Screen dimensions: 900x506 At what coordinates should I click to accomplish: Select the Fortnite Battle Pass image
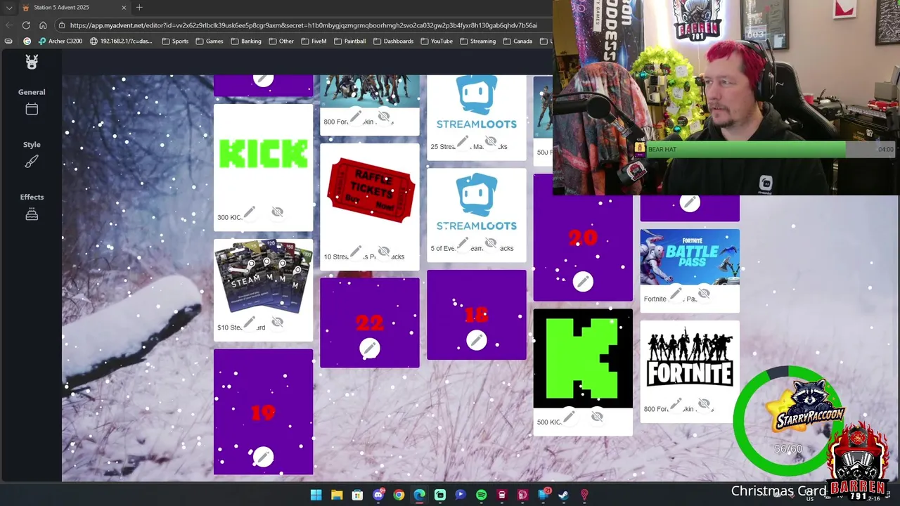coord(690,257)
